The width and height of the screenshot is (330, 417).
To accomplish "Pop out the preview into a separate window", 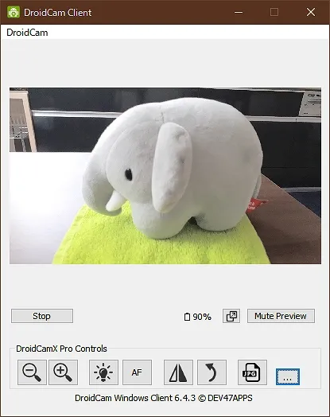I will click(x=231, y=316).
